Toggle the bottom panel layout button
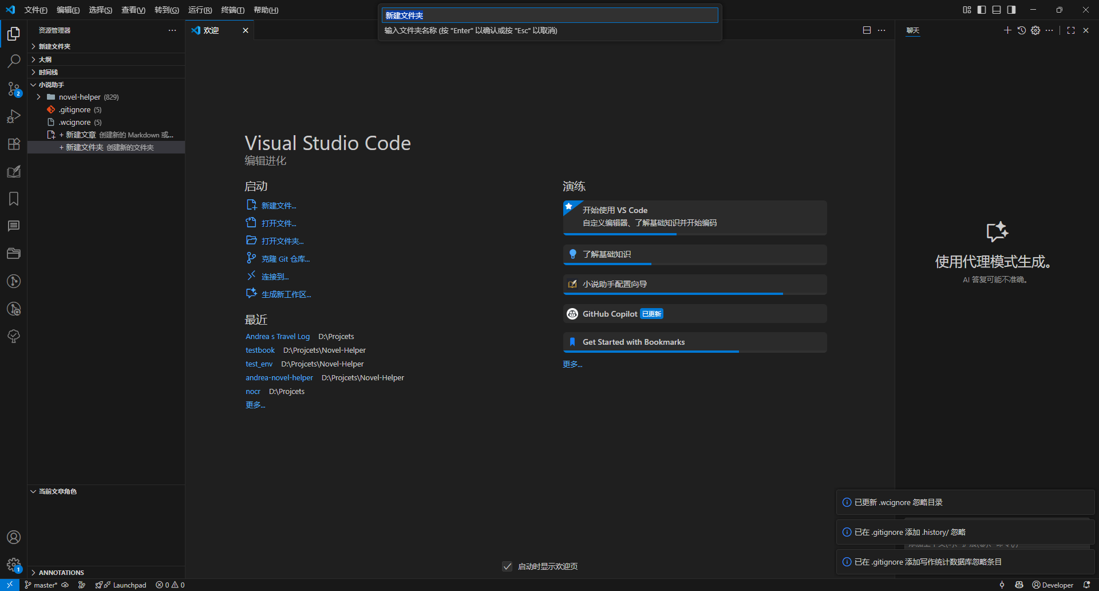The image size is (1099, 591). [997, 10]
